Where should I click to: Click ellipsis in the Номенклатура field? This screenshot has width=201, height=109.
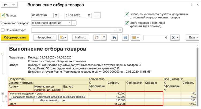pos(115,30)
